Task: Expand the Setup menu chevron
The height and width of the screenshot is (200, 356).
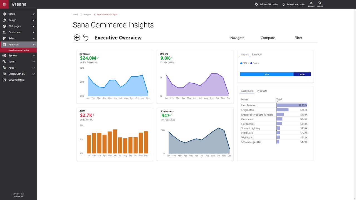Action: tap(34, 14)
